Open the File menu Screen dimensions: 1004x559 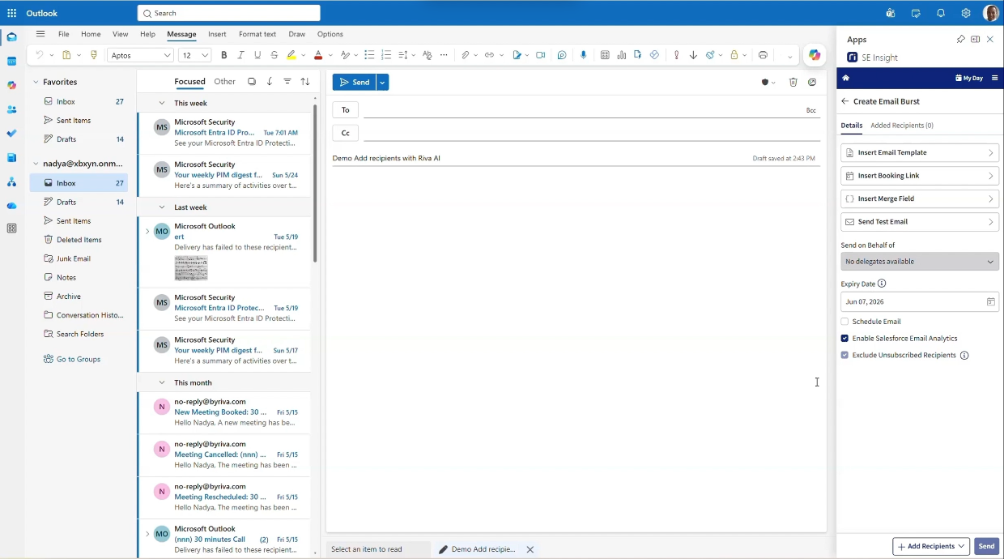64,34
